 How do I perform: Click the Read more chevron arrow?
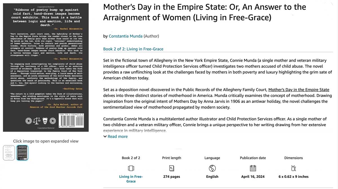click(x=105, y=137)
